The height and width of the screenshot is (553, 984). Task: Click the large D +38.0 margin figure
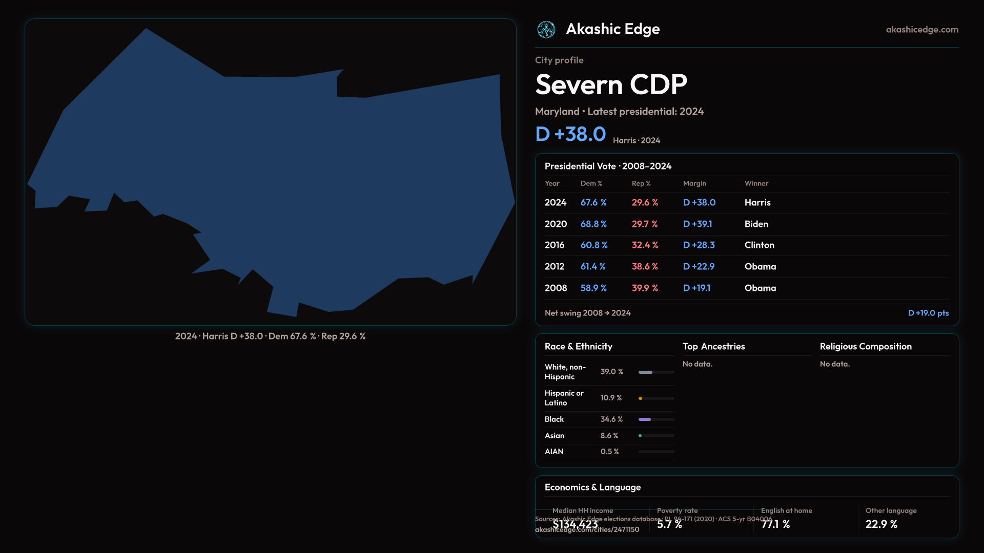[570, 134]
